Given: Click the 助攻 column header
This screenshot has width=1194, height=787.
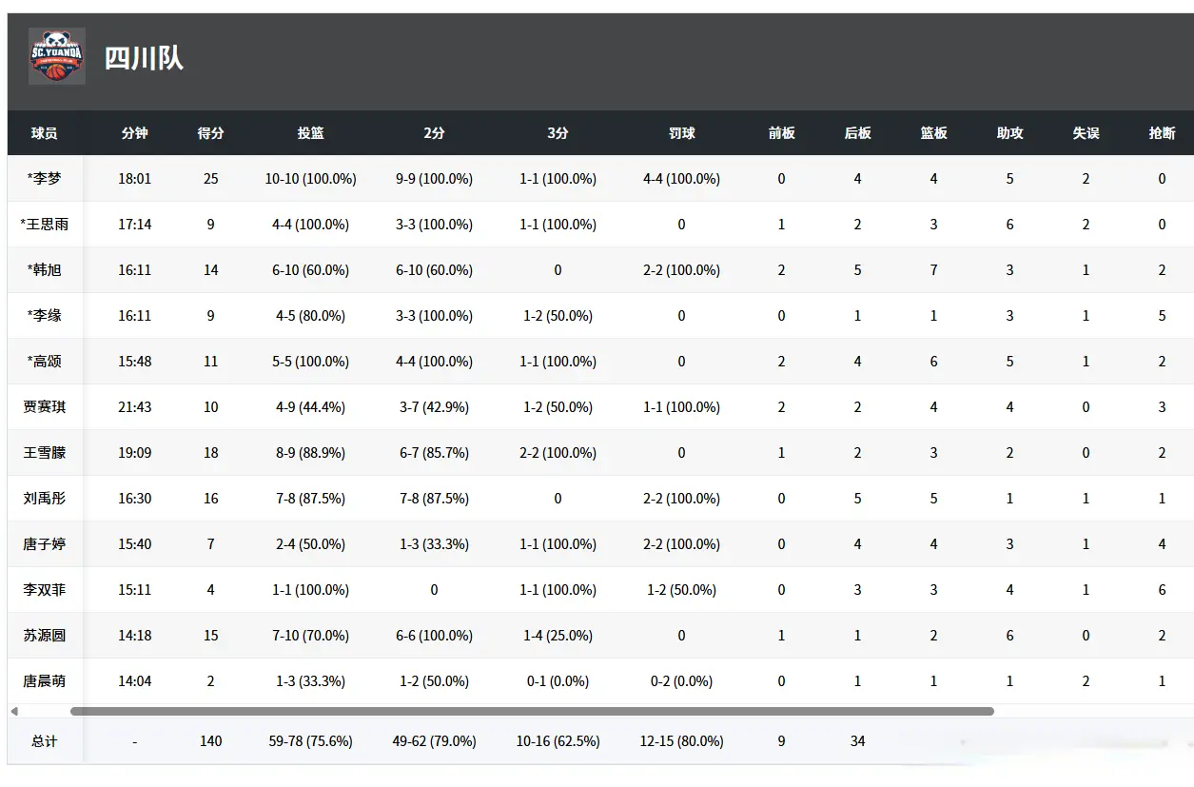Looking at the screenshot, I should pos(1009,133).
